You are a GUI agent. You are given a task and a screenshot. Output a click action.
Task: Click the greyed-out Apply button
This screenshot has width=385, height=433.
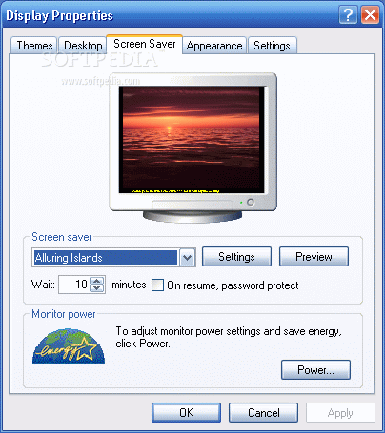point(340,413)
